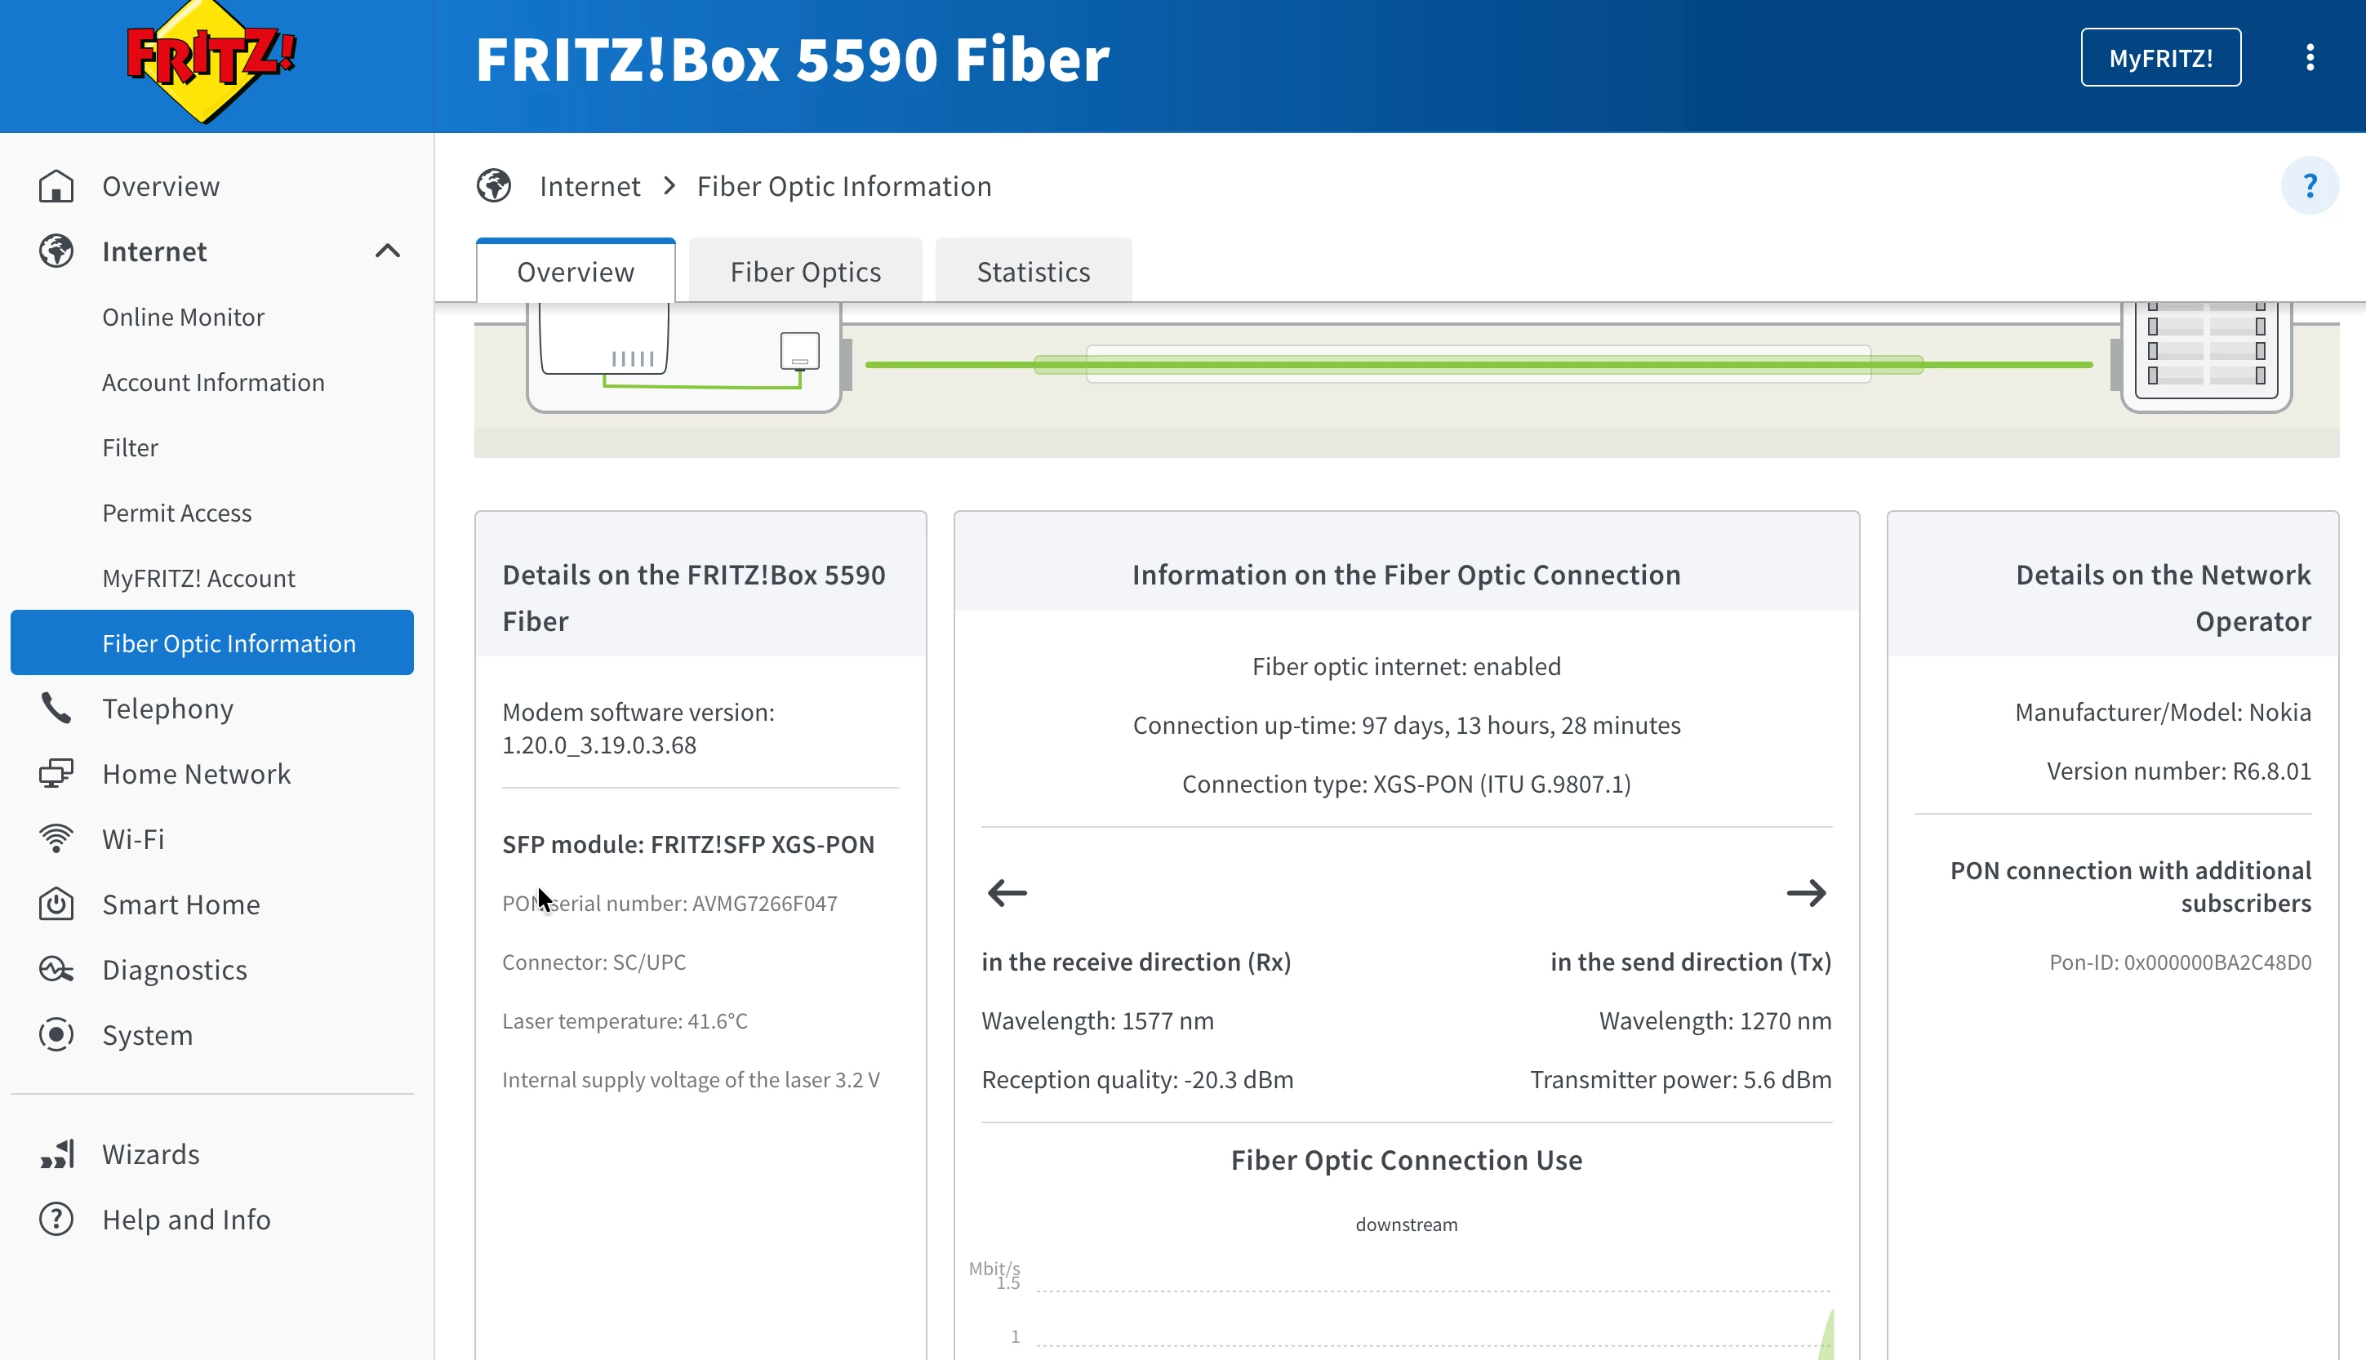This screenshot has height=1360, width=2366.
Task: Switch to the Fiber Optics tab
Action: coord(805,272)
